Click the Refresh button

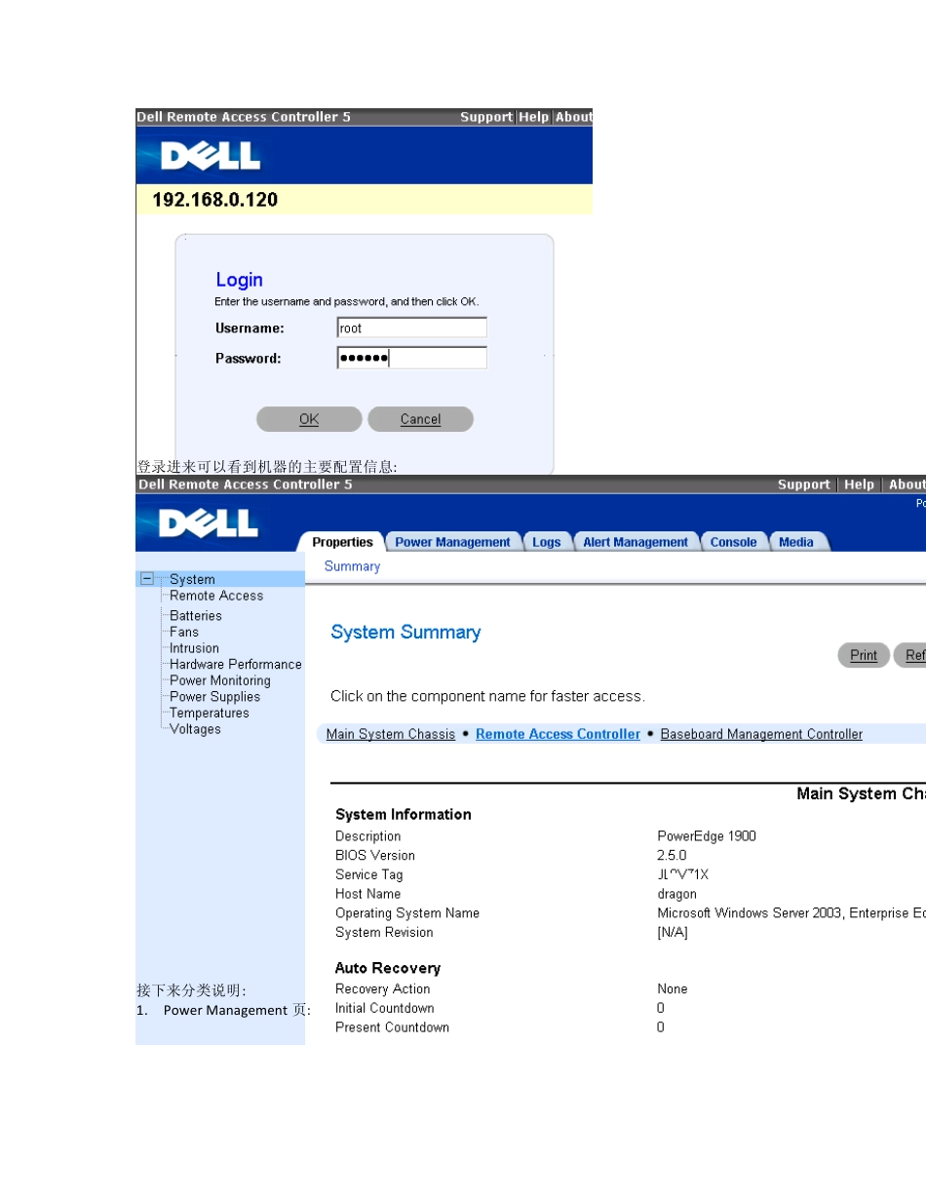tap(910, 655)
